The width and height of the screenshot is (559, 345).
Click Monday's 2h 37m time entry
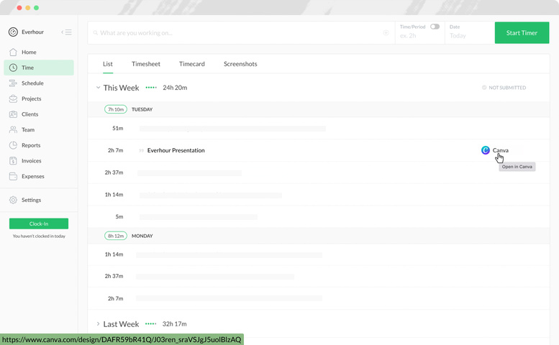point(114,276)
